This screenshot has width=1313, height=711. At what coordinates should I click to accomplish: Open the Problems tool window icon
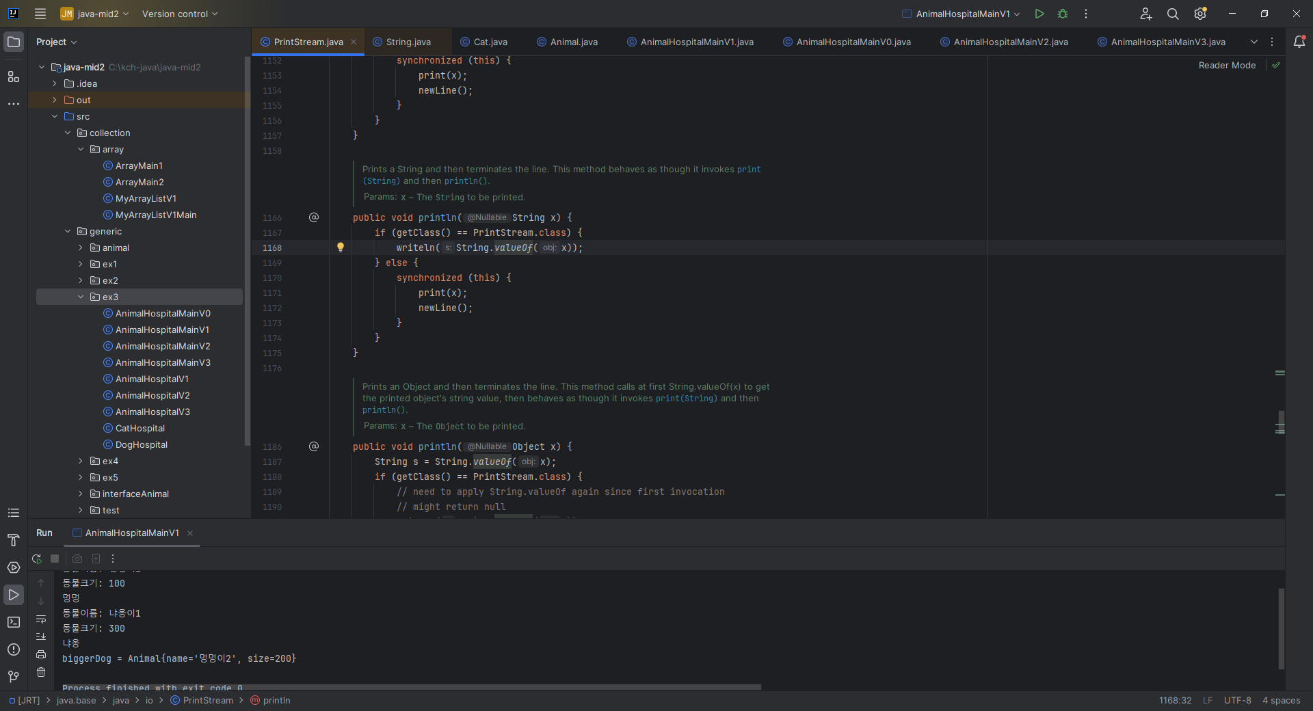pos(14,649)
